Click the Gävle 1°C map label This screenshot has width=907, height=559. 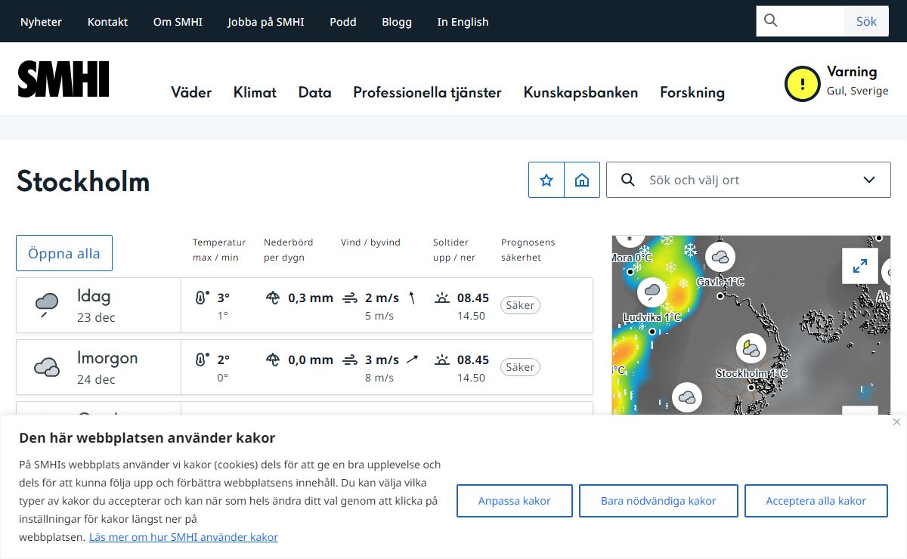(x=720, y=282)
